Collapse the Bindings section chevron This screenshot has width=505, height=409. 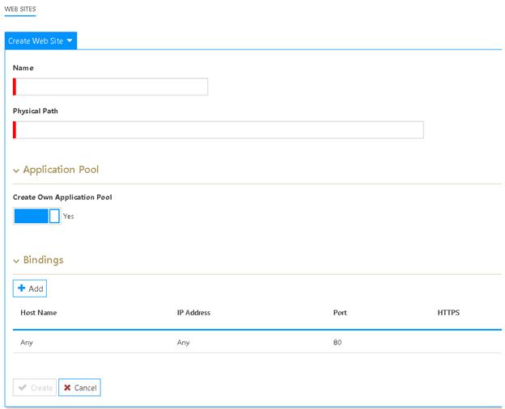16,261
